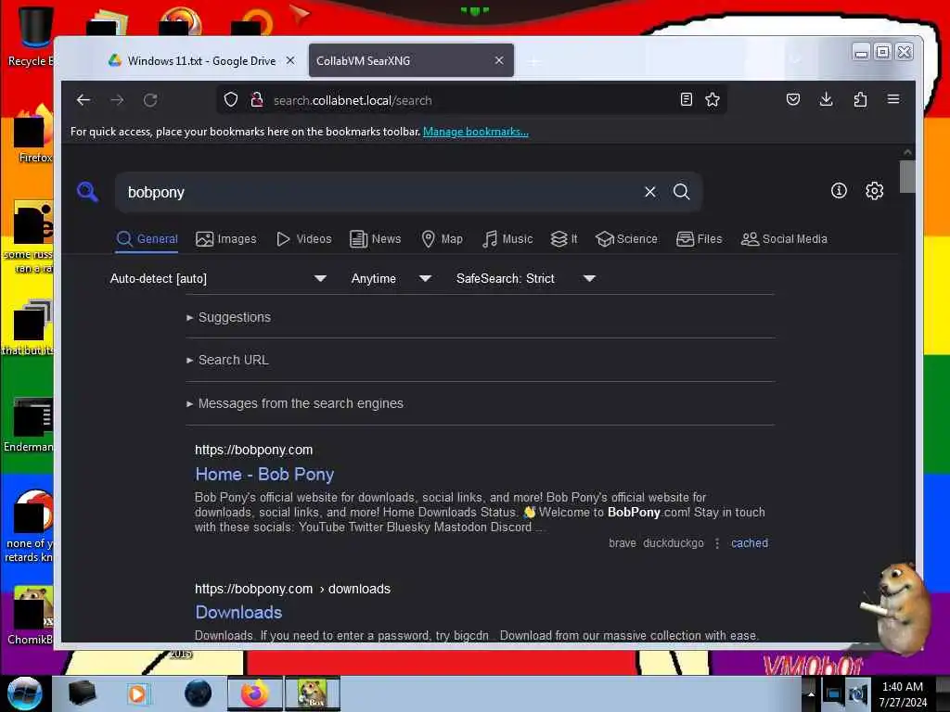This screenshot has height=712, width=950.
Task: Open the Anytime time range dropdown
Action: coord(391,278)
